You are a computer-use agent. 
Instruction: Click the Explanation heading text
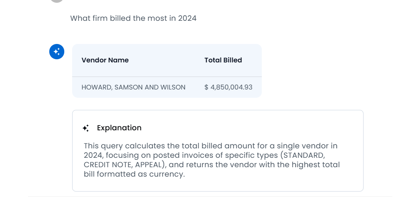pos(119,128)
